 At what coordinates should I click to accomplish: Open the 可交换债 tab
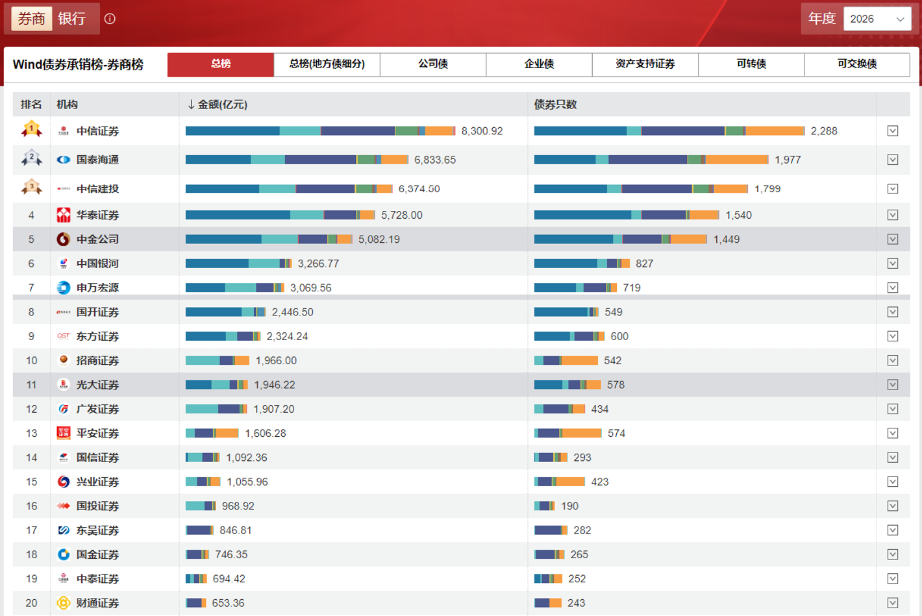tap(857, 64)
